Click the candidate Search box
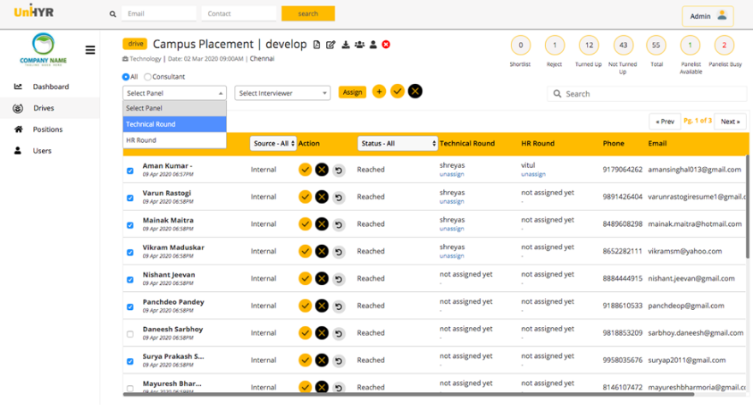 coord(647,93)
